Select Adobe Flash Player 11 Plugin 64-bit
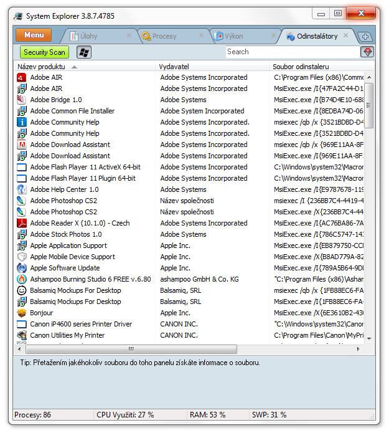389x433 pixels. [x=83, y=178]
